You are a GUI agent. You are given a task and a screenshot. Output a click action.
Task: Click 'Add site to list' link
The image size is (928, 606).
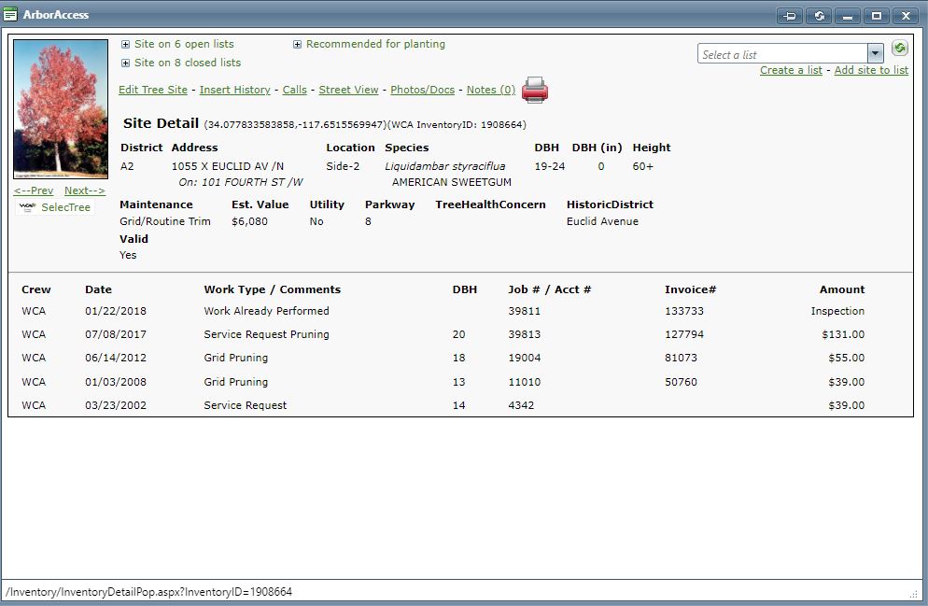click(871, 70)
